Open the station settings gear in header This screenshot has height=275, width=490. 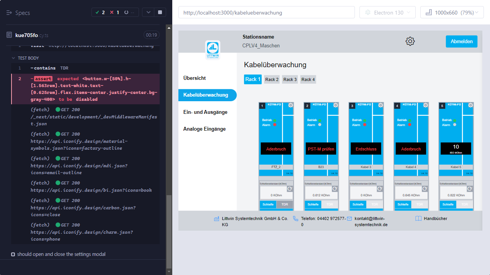(x=410, y=41)
